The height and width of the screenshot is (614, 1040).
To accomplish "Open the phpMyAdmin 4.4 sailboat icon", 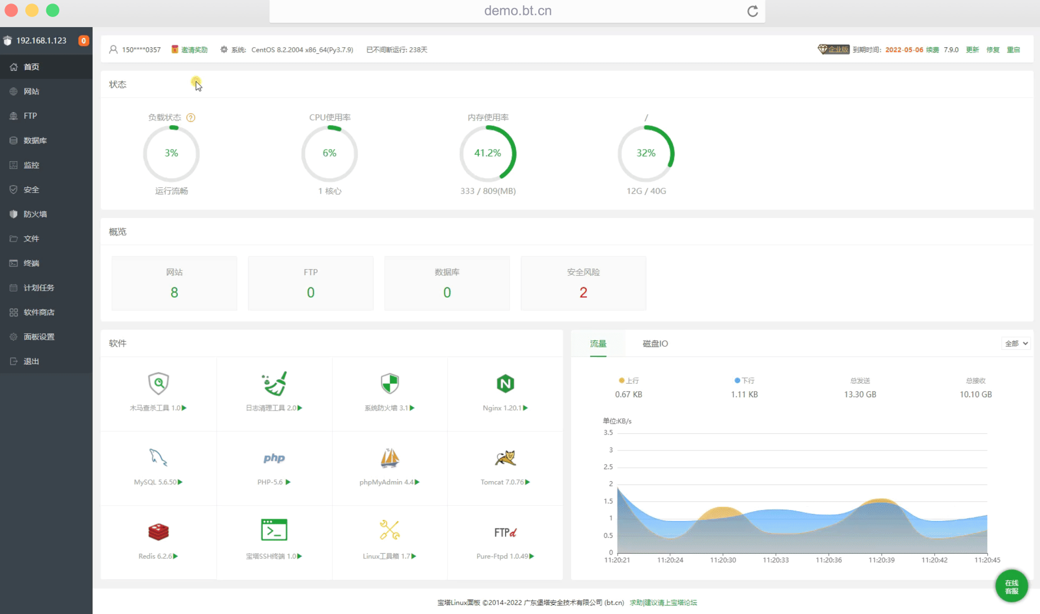I will point(390,457).
